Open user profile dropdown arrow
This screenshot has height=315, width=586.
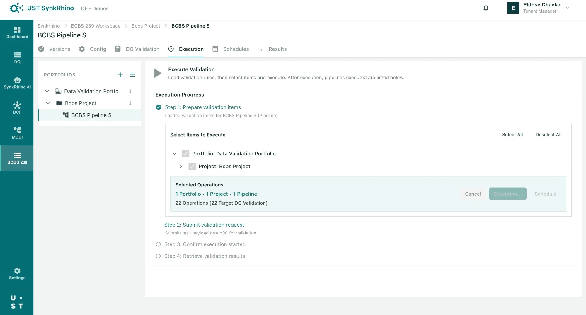point(567,8)
